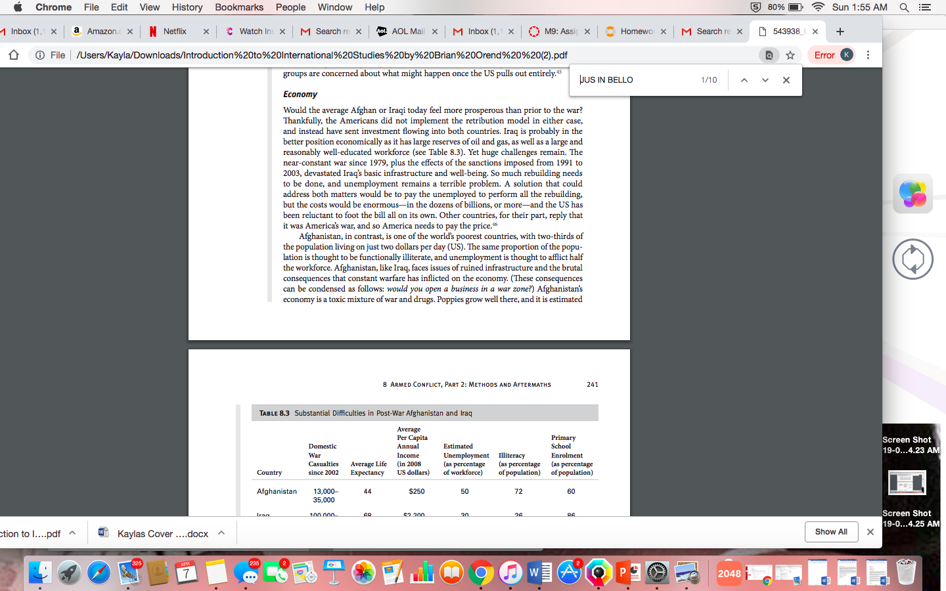
Task: Click the colorful circles desktop widget icon
Action: 912,194
